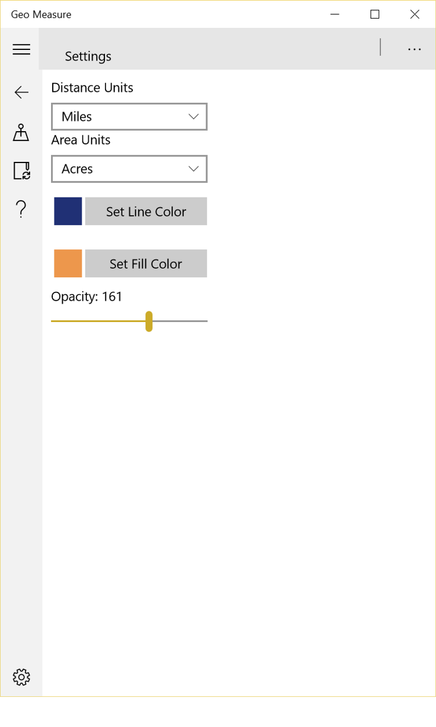Open the map measure tool icon
Image resolution: width=436 pixels, height=727 pixels.
point(21,132)
